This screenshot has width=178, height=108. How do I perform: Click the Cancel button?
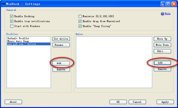[x=137, y=102]
